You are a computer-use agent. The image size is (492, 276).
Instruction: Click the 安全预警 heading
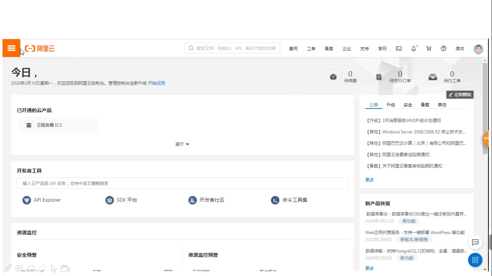pyautogui.click(x=27, y=255)
